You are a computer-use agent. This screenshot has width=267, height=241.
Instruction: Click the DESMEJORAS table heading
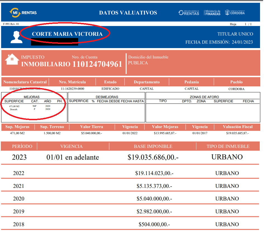[106, 97]
